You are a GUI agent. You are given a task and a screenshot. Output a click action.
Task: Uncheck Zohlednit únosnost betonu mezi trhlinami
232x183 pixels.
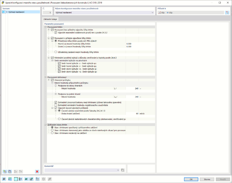click(x=56, y=102)
